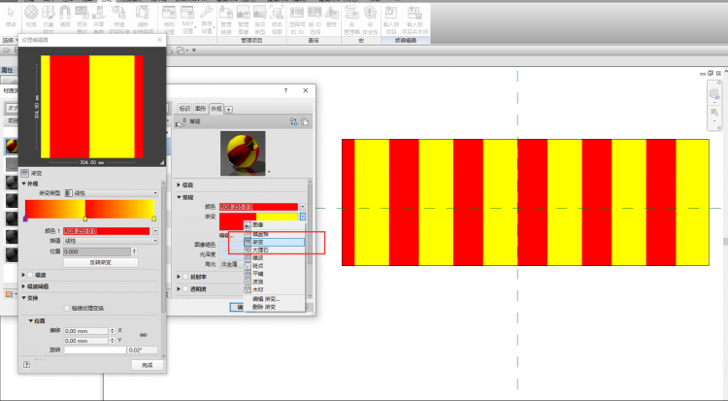
Task: Select 图像 (Image) from texture menu
Action: point(274,225)
